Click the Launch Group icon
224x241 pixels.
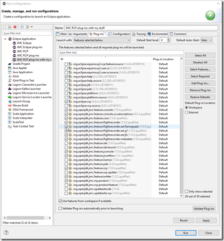point(10,101)
